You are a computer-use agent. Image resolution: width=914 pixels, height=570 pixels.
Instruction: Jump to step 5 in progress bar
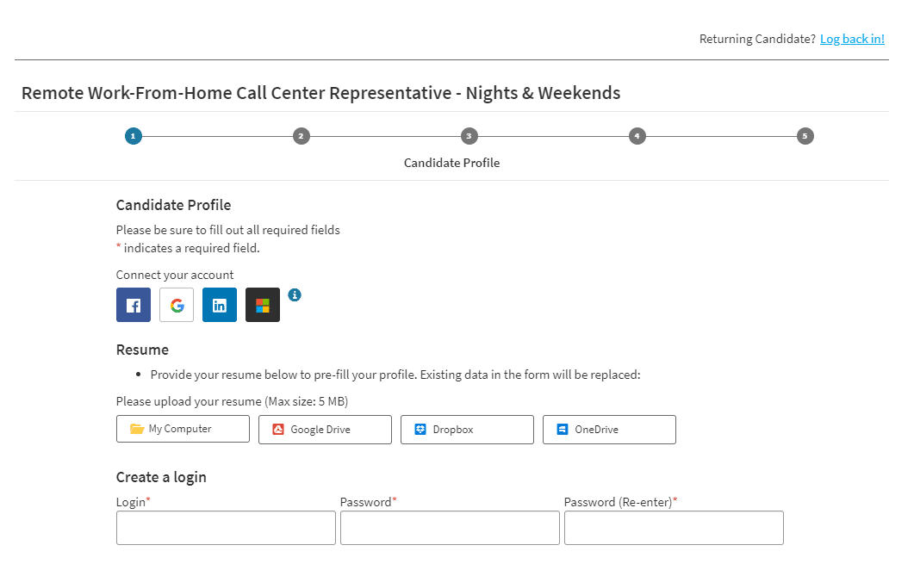pyautogui.click(x=805, y=136)
